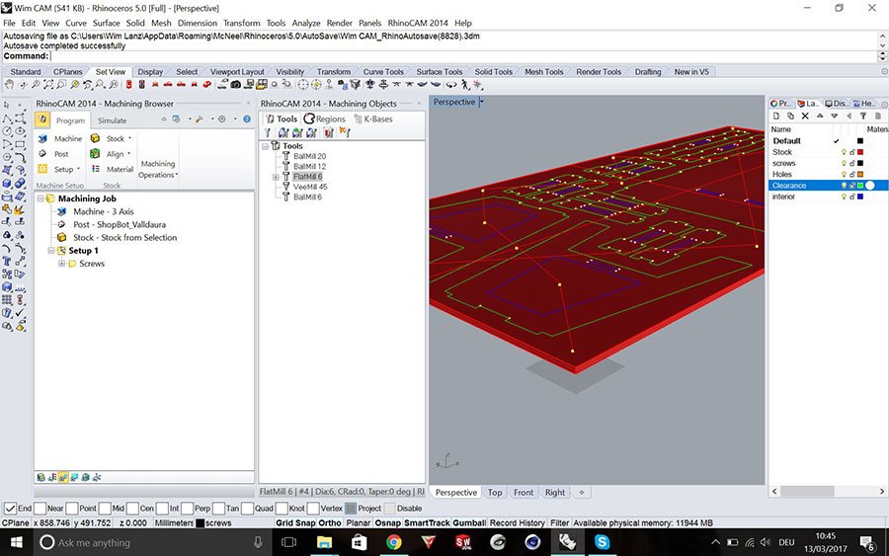The height and width of the screenshot is (556, 889).
Task: Click the Zoom Extents icon in toolbar
Action: click(48, 85)
